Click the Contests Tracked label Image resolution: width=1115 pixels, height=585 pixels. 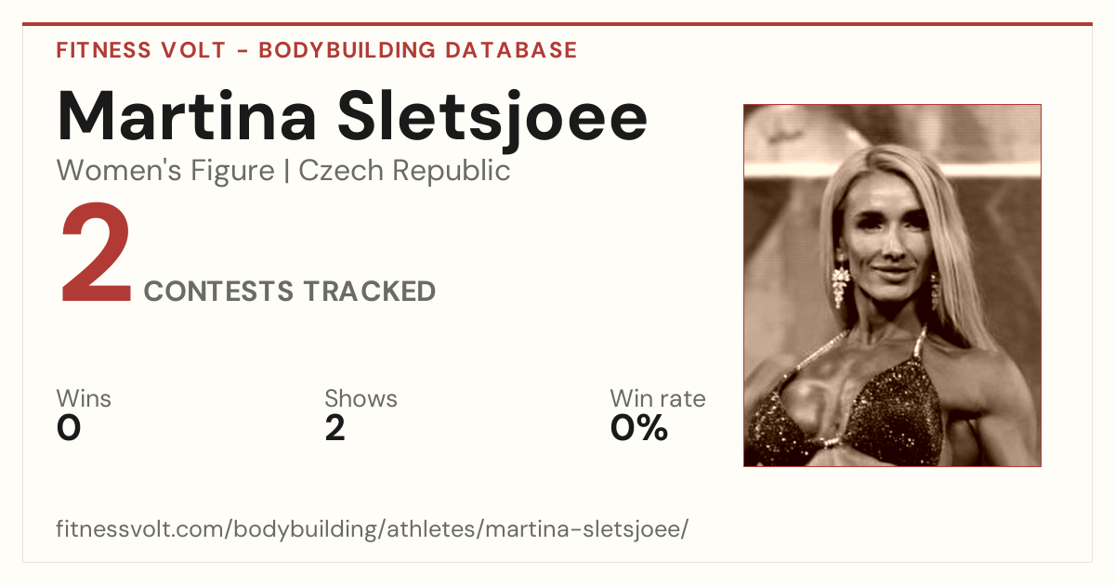click(290, 292)
